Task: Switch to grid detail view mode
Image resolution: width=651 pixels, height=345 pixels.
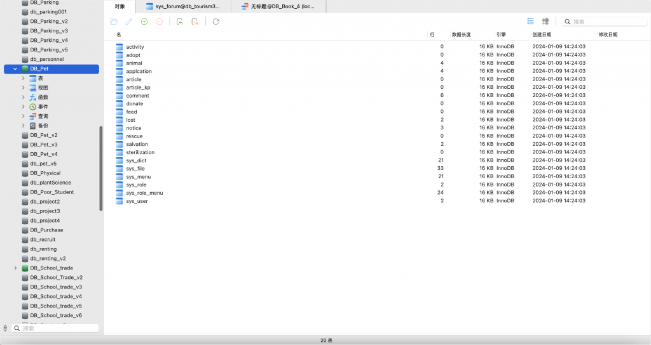Action: click(x=545, y=21)
